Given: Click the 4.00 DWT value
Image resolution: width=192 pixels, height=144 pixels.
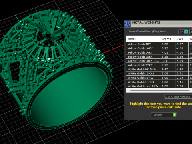Looking at the screenshot, I should click(180, 48).
